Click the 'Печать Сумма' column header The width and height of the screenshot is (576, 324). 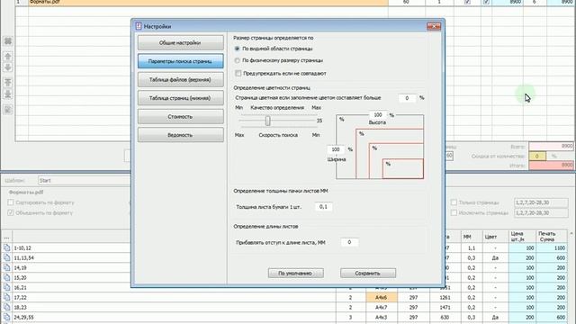552,237
